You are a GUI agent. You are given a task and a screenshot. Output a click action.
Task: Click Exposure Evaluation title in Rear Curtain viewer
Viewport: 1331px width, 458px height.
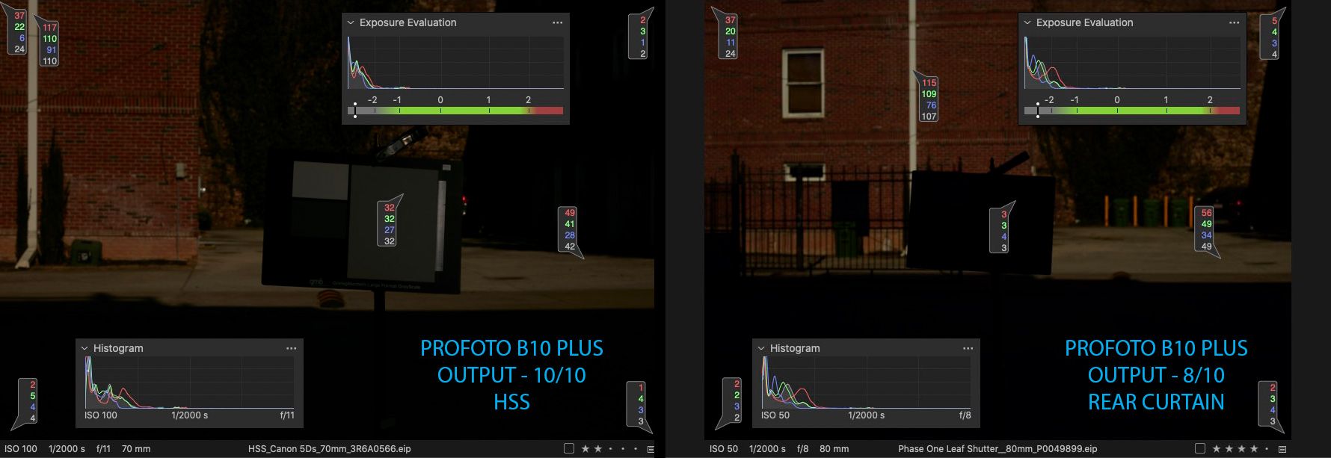(x=1085, y=23)
